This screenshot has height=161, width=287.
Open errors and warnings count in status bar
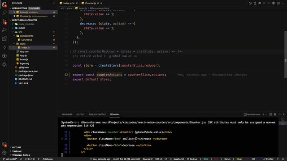click(x=30, y=159)
